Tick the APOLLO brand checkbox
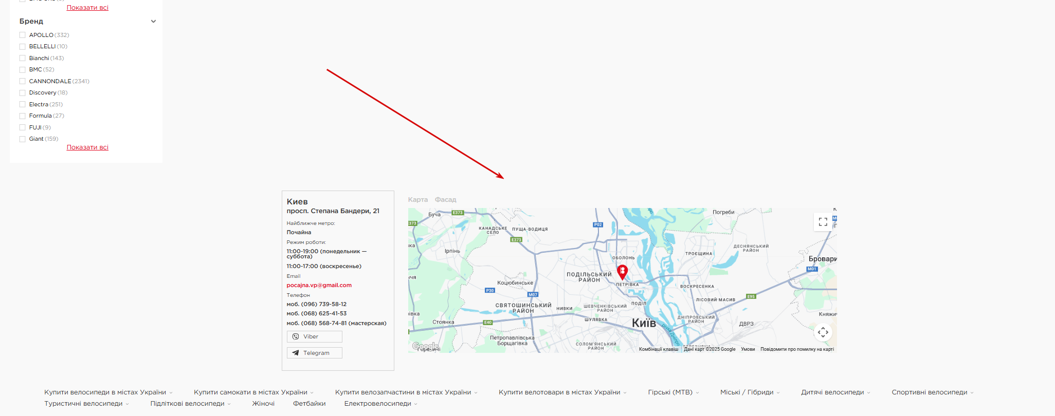Image resolution: width=1055 pixels, height=416 pixels. pyautogui.click(x=22, y=35)
